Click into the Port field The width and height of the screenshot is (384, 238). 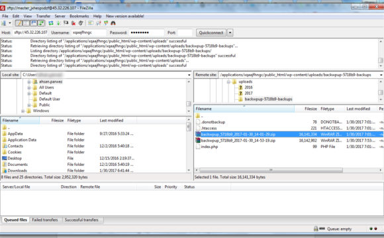click(x=185, y=32)
